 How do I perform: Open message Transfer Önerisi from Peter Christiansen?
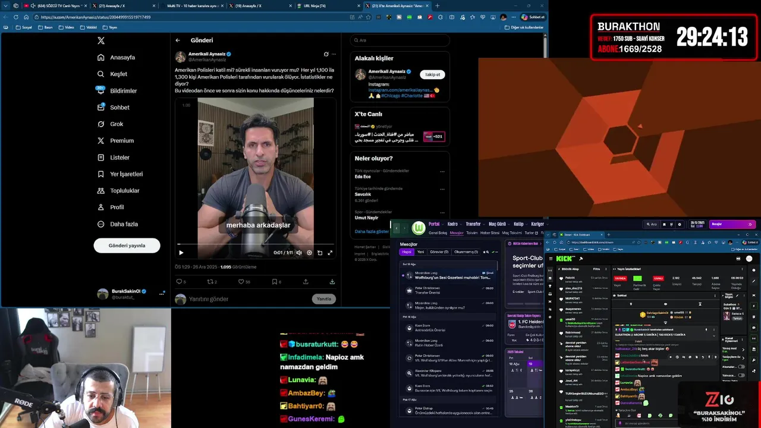pyautogui.click(x=449, y=290)
